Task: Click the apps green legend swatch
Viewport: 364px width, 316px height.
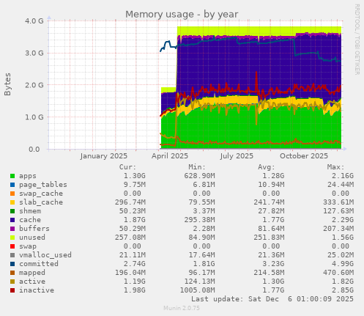Action: point(12,176)
